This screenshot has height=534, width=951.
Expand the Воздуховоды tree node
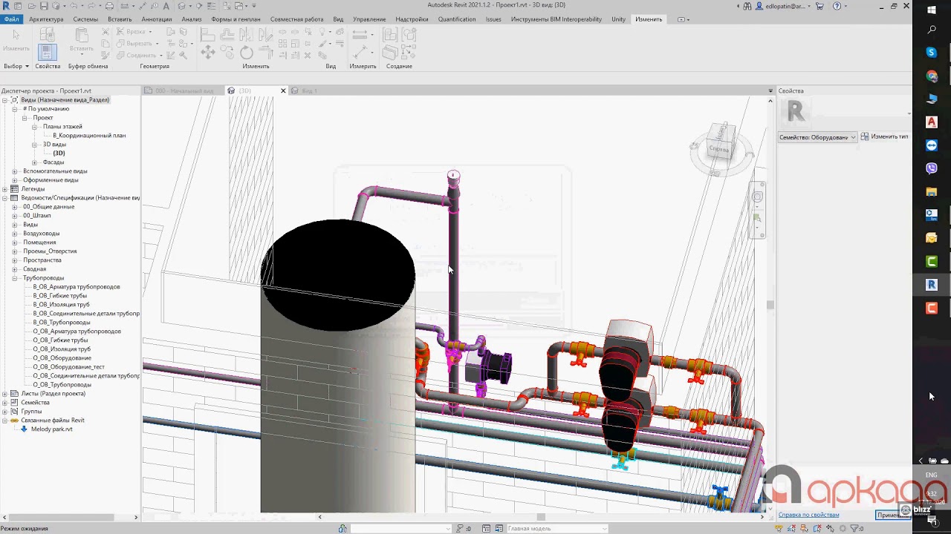15,234
